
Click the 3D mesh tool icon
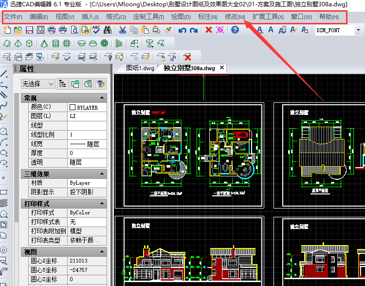pyautogui.click(x=119, y=43)
